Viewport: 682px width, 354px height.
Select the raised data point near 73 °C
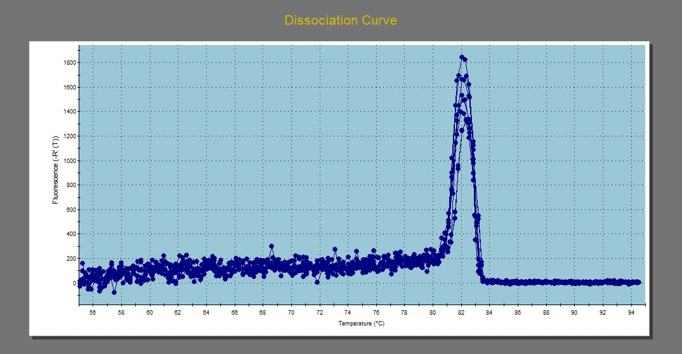click(x=335, y=250)
